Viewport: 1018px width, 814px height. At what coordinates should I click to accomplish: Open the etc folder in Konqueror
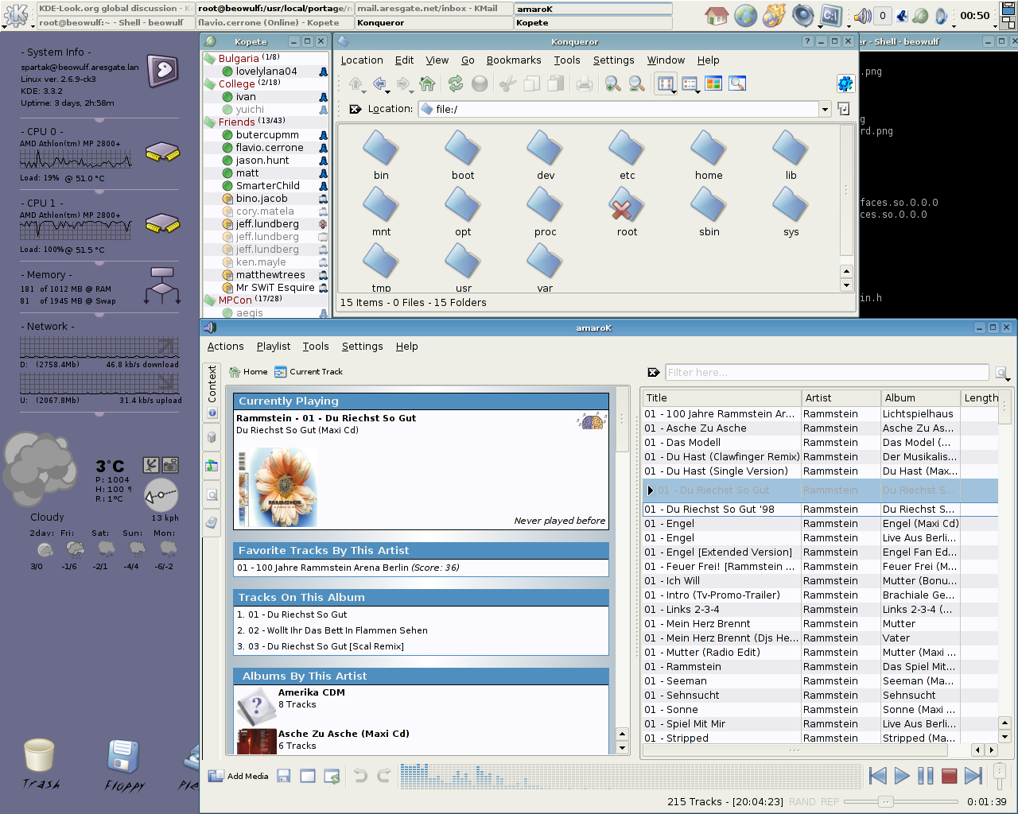tap(627, 156)
